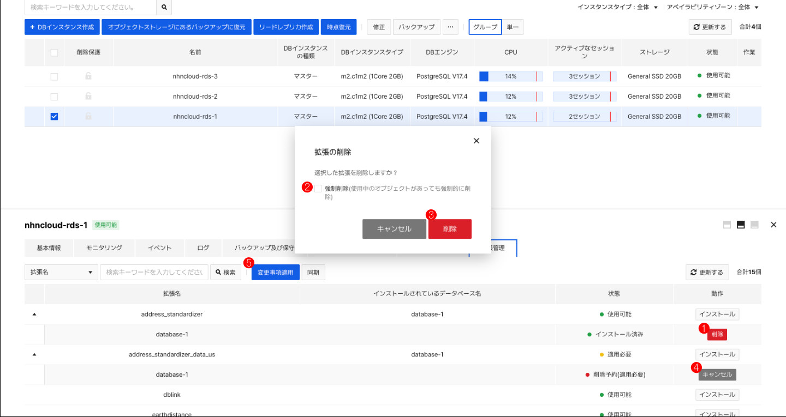
Task: Enable the 強制削除 checkbox in the dialog
Action: [x=318, y=189]
